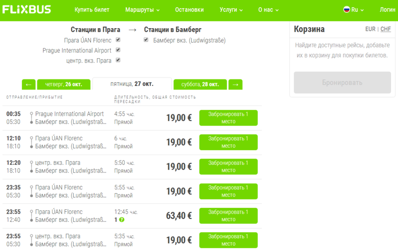Viewport: 398px width, 250px height.
Task: Expand the Маршруты dropdown menu
Action: (142, 10)
